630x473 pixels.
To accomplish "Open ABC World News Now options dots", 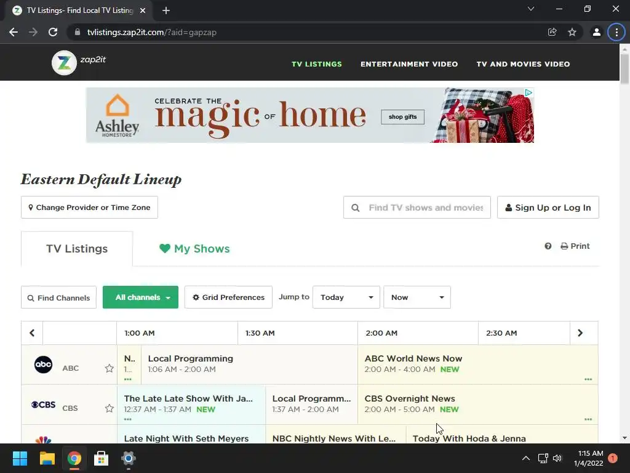I will (x=588, y=379).
